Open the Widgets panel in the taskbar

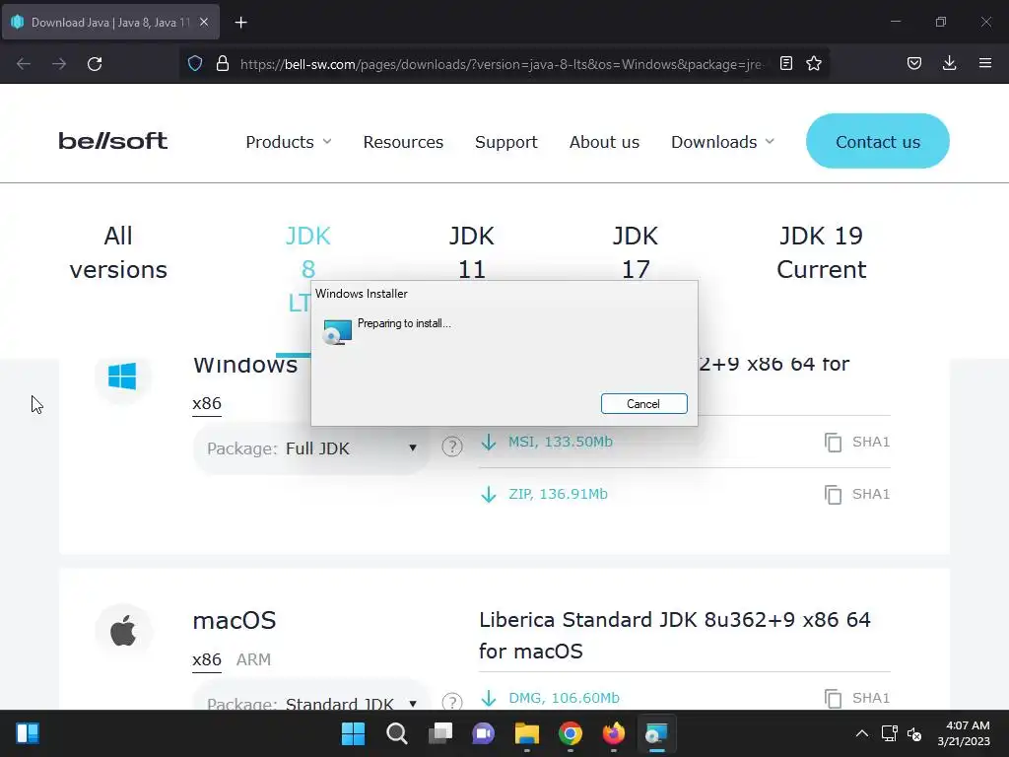(28, 733)
